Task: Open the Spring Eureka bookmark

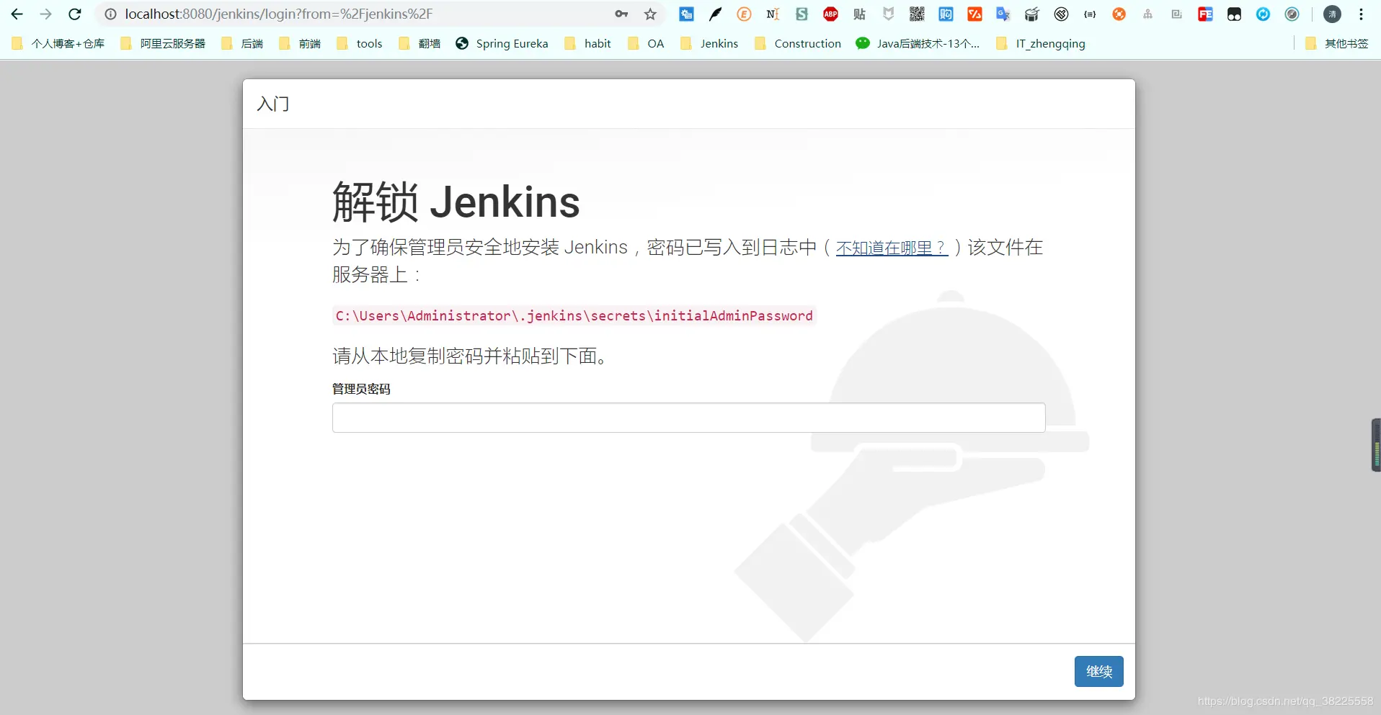Action: (x=502, y=43)
